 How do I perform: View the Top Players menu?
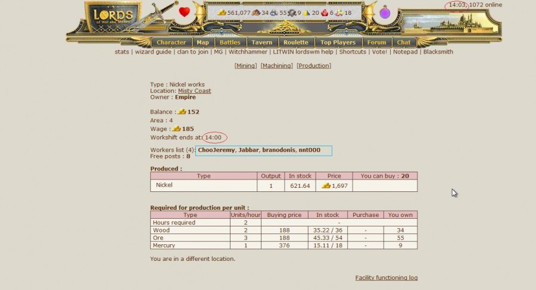click(338, 42)
